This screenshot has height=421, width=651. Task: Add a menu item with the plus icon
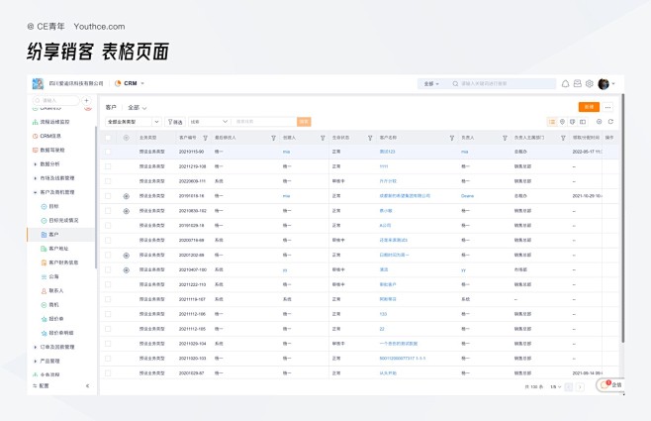[x=86, y=101]
